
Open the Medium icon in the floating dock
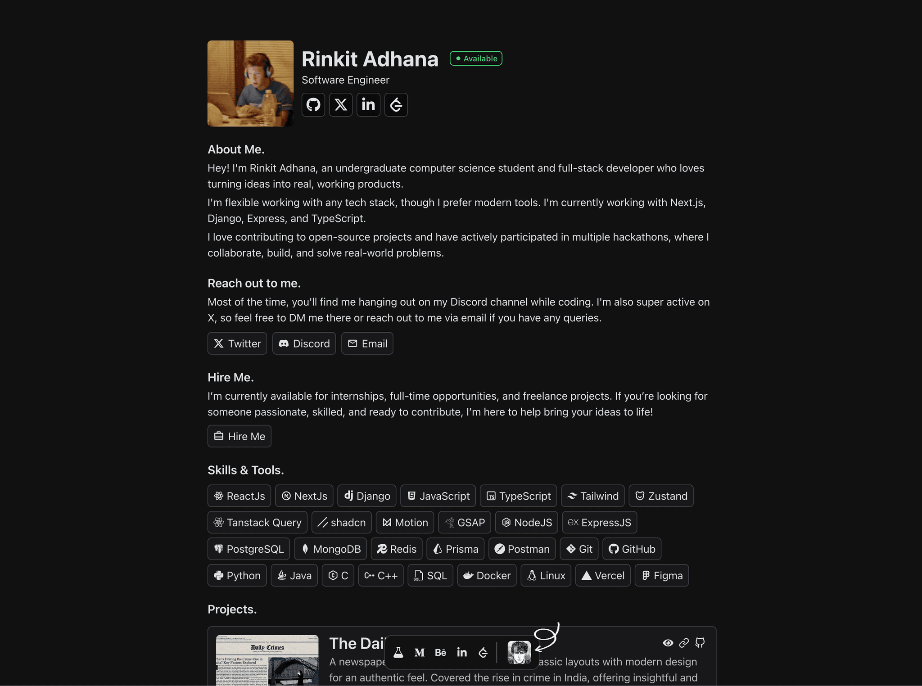pyautogui.click(x=420, y=652)
